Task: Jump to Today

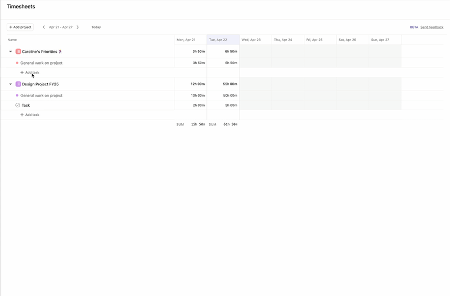Action: [x=96, y=27]
